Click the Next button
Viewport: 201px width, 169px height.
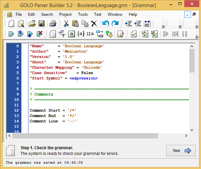click(x=181, y=151)
